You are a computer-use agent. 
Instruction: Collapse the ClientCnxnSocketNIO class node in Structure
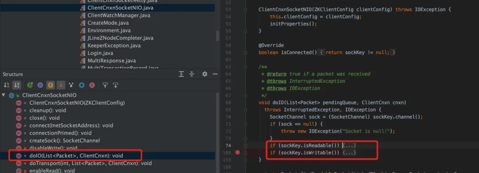tap(4, 95)
